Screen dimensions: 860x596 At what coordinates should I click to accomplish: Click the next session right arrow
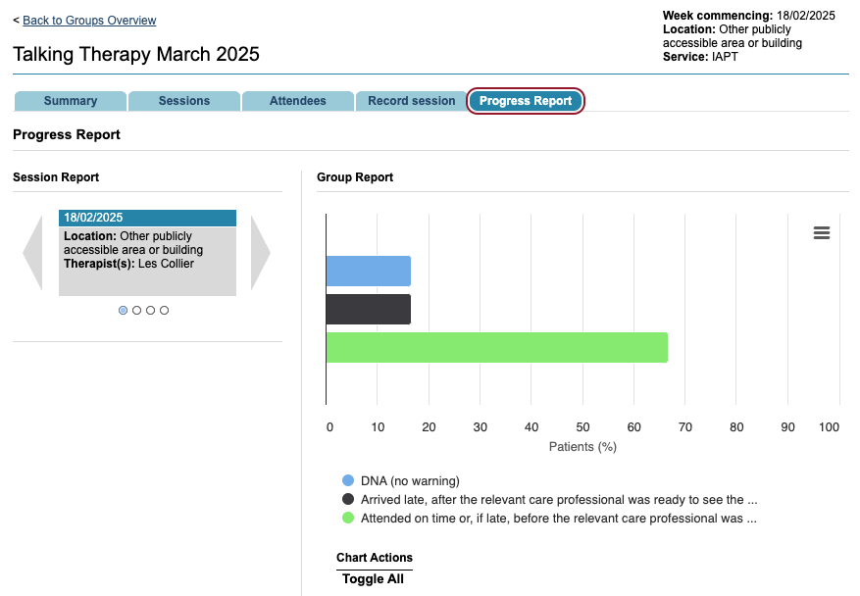[x=260, y=253]
